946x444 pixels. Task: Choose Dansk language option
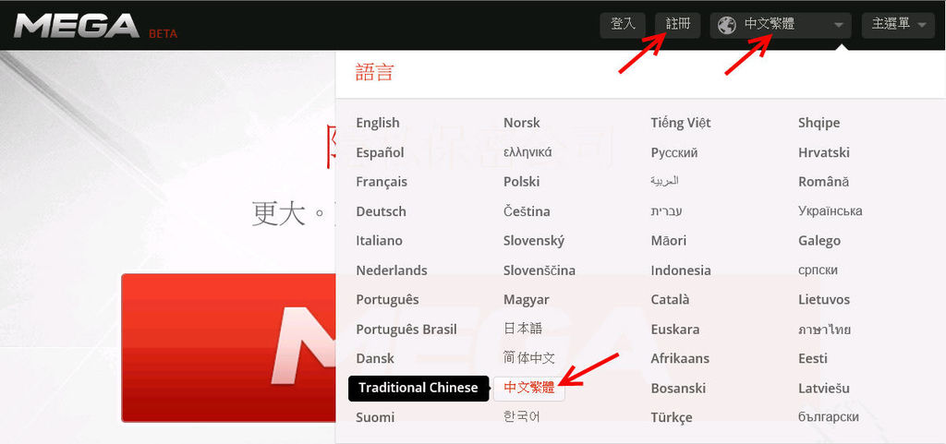coord(375,358)
